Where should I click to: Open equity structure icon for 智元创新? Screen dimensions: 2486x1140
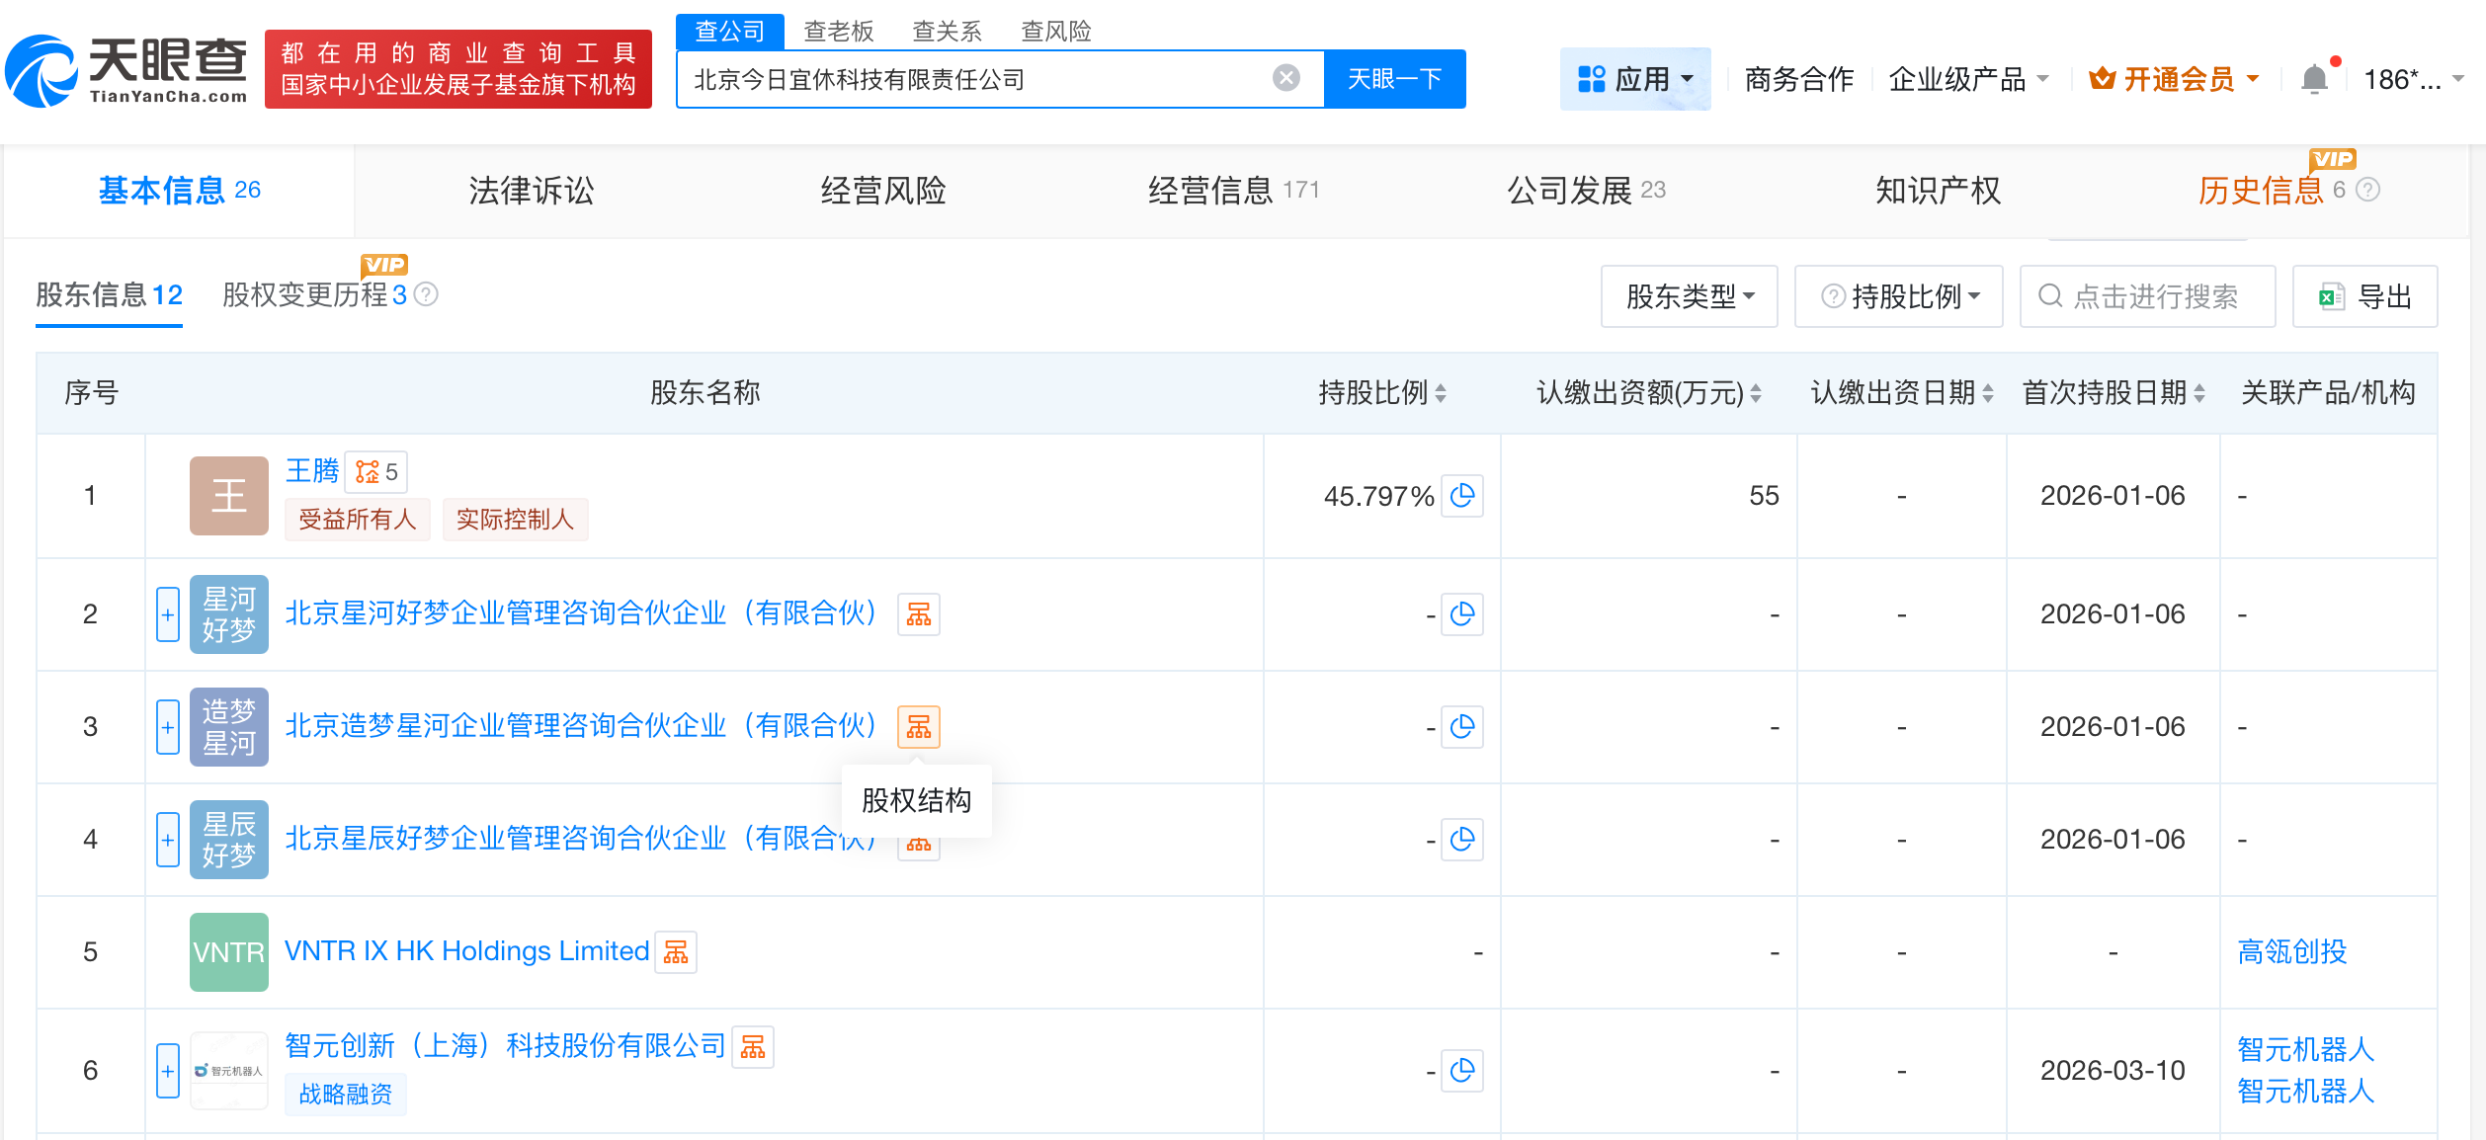753,1047
